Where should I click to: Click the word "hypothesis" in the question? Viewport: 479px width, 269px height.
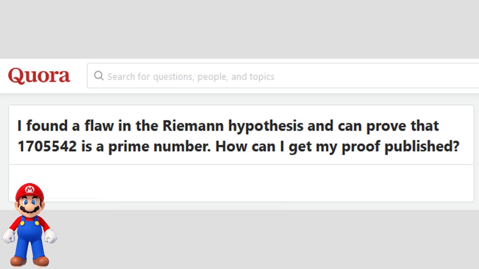[266, 126]
